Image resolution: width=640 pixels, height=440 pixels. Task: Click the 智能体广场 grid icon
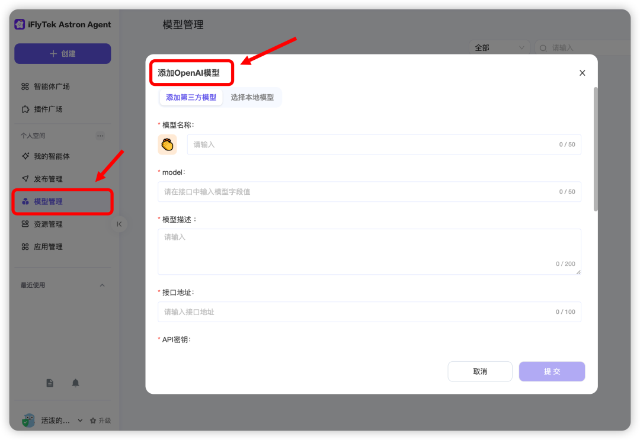(x=25, y=86)
